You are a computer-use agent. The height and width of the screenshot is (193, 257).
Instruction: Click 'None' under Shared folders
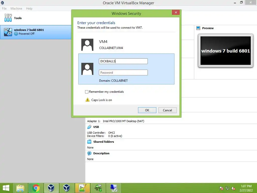(90, 148)
